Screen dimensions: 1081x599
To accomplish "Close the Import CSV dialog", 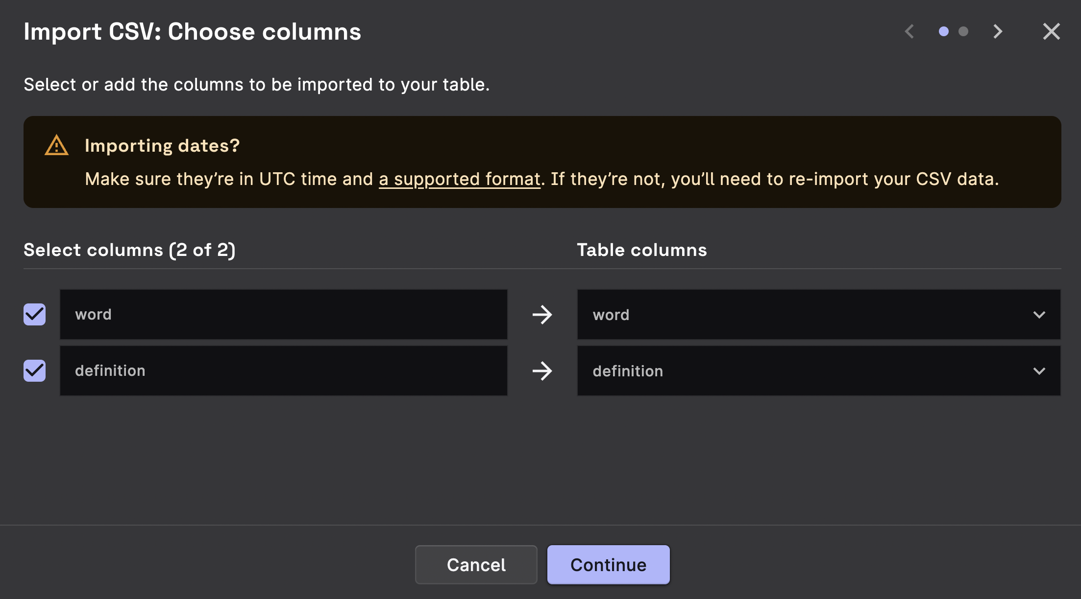I will click(x=1051, y=31).
